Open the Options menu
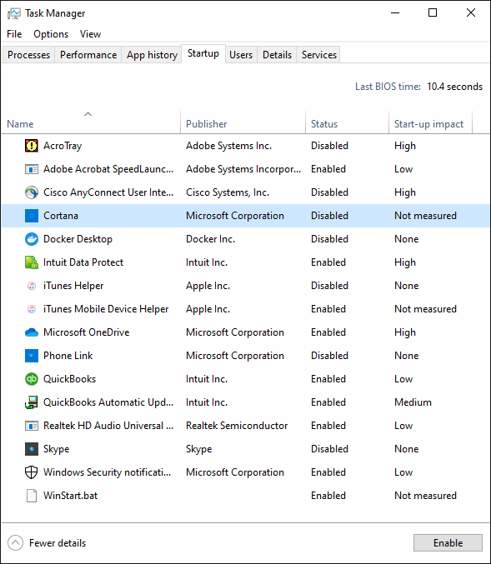 51,34
